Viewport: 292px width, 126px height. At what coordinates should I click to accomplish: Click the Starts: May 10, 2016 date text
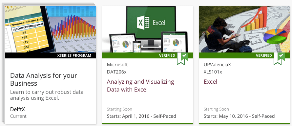239,116
